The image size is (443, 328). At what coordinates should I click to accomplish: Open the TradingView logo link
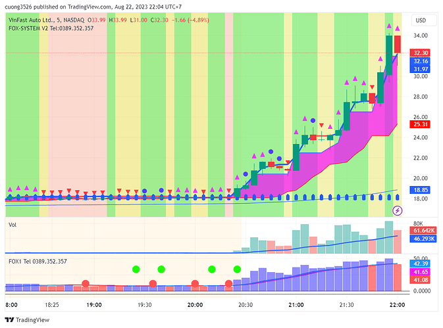[x=27, y=320]
